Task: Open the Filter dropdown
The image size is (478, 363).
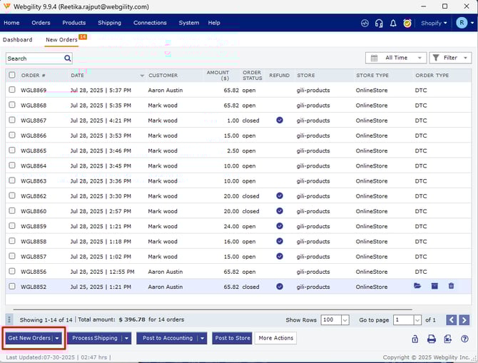Action: [x=450, y=58]
